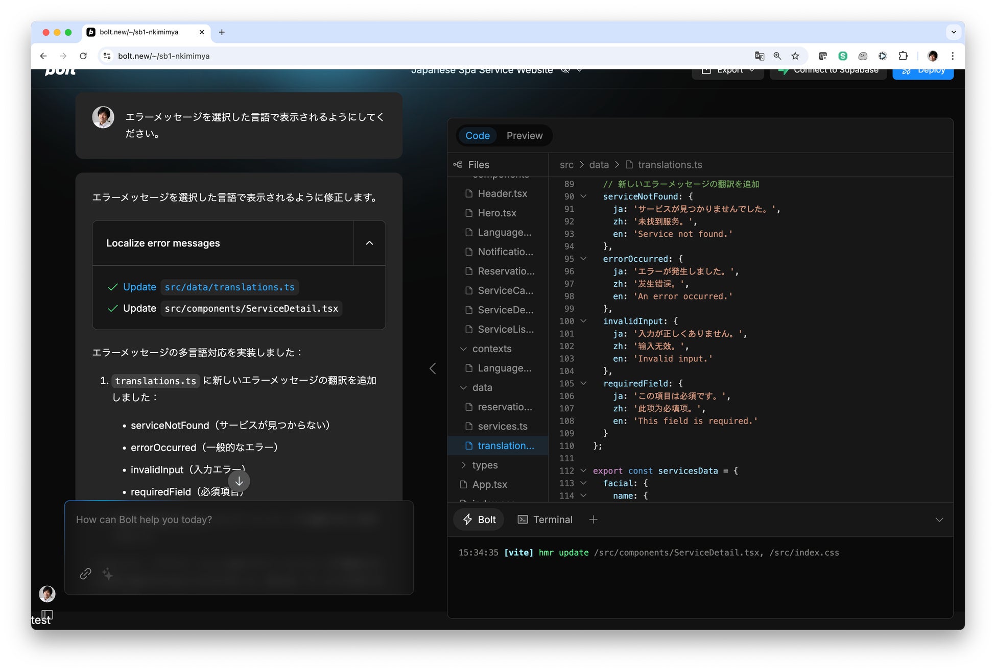
Task: Collapse the Localize error messages section
Action: click(369, 243)
